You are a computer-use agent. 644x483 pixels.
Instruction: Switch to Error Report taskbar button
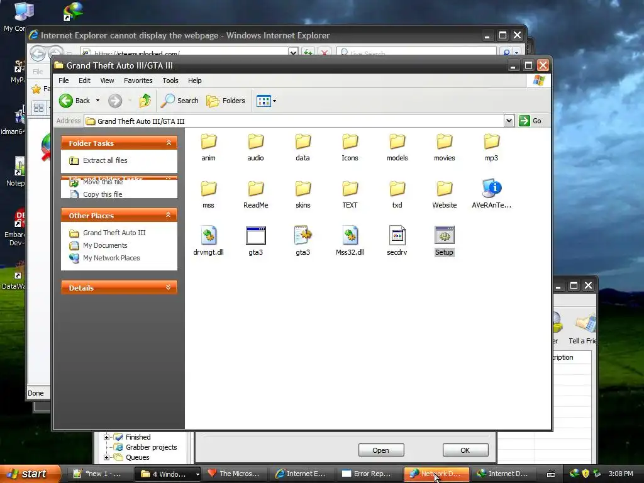click(x=369, y=474)
